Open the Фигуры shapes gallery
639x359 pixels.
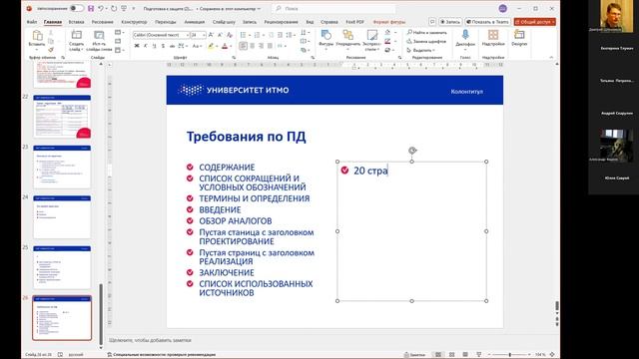point(326,40)
